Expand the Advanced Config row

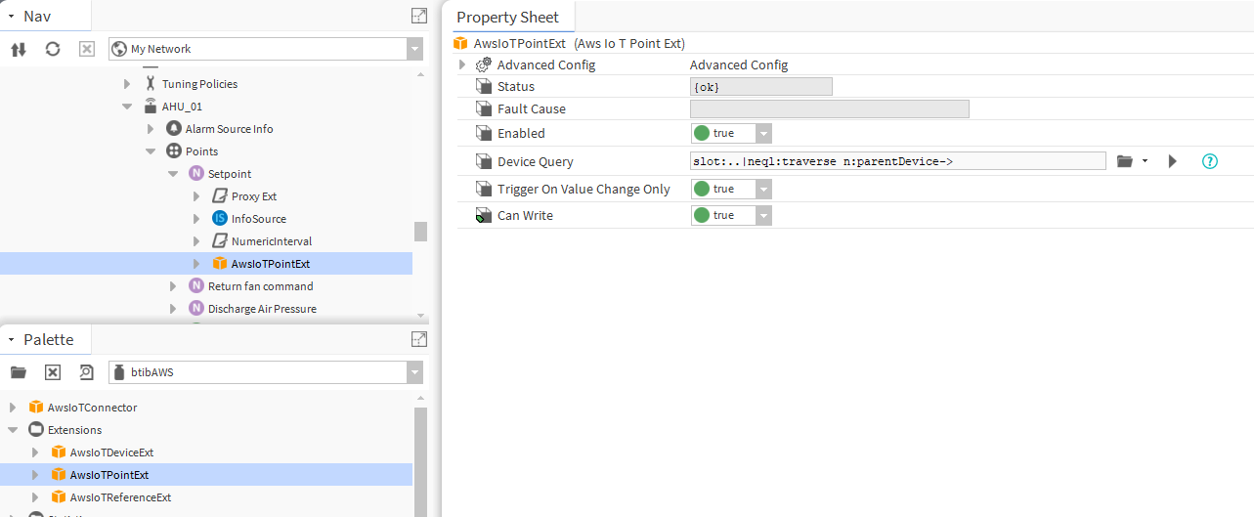pyautogui.click(x=462, y=65)
